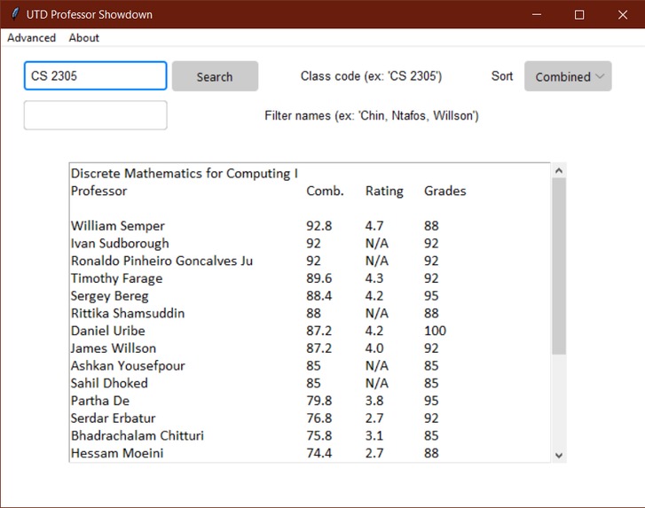Click the Search button
This screenshot has width=645, height=508.
tap(215, 76)
